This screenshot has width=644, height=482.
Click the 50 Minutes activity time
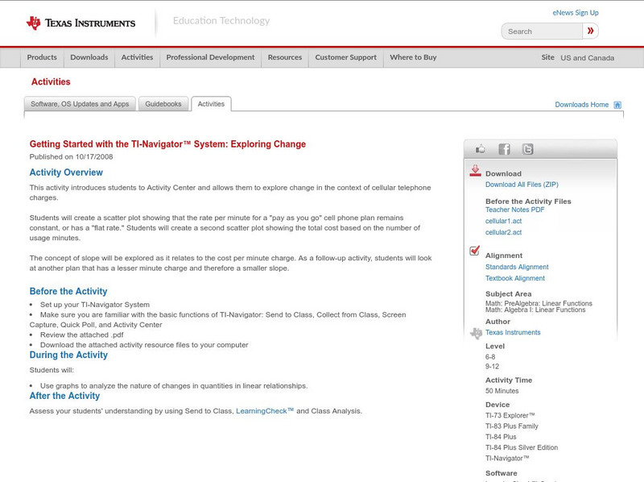pyautogui.click(x=502, y=391)
